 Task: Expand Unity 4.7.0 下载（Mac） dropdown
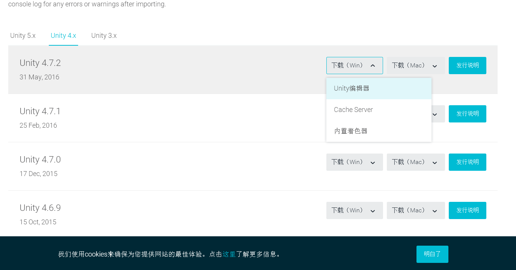[x=416, y=162]
